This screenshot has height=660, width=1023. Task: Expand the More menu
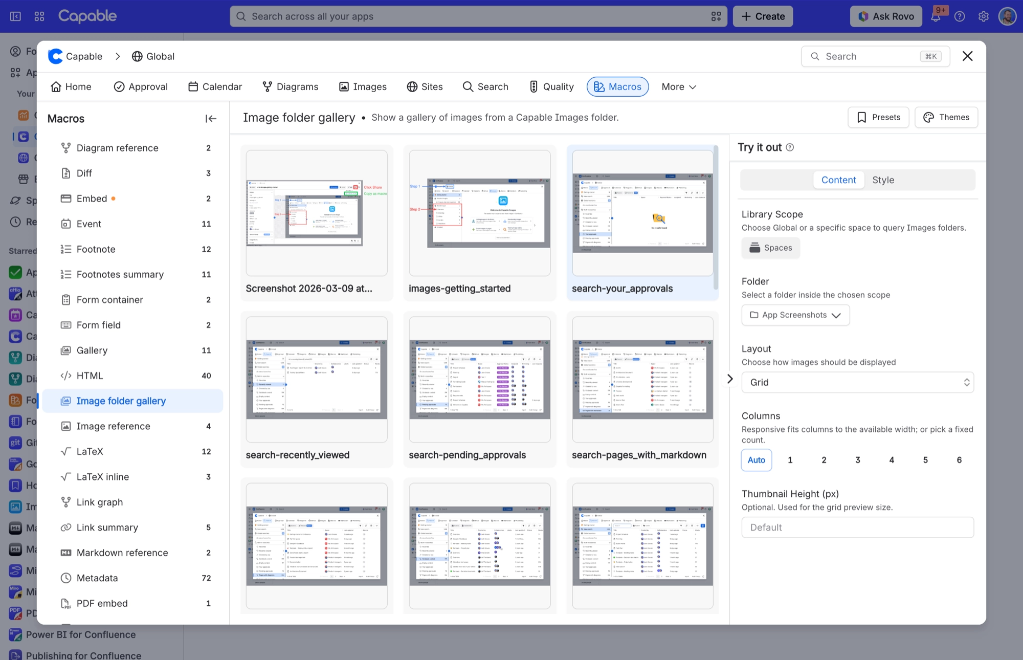click(x=679, y=87)
